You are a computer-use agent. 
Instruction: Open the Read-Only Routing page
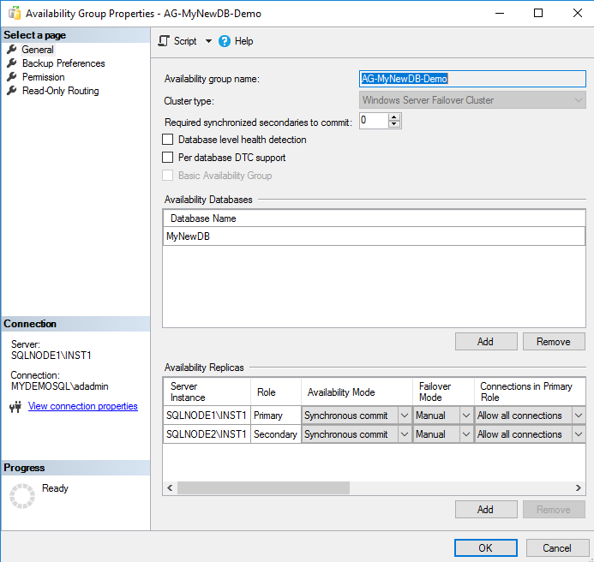click(61, 91)
